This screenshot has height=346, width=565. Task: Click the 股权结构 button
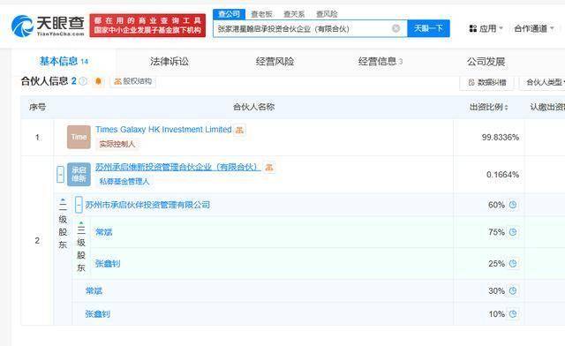133,81
